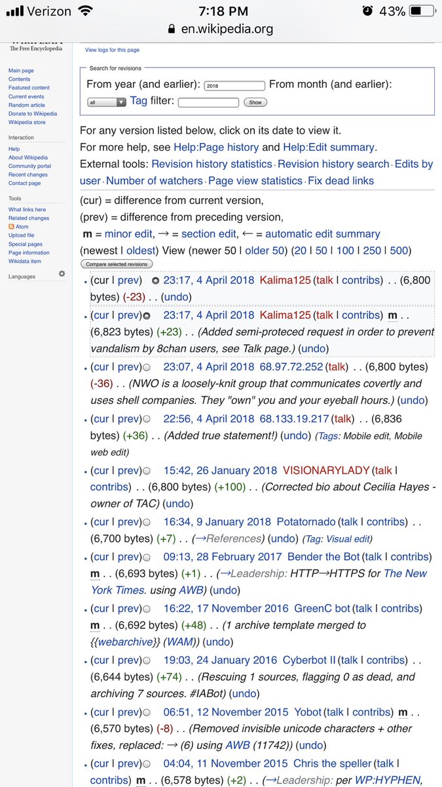This screenshot has height=787, width=442.
Task: Open Page view statistics link
Action: tap(255, 181)
